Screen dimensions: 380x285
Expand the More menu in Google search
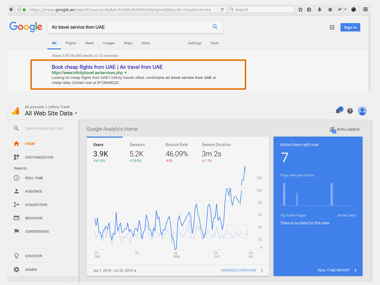pyautogui.click(x=145, y=43)
